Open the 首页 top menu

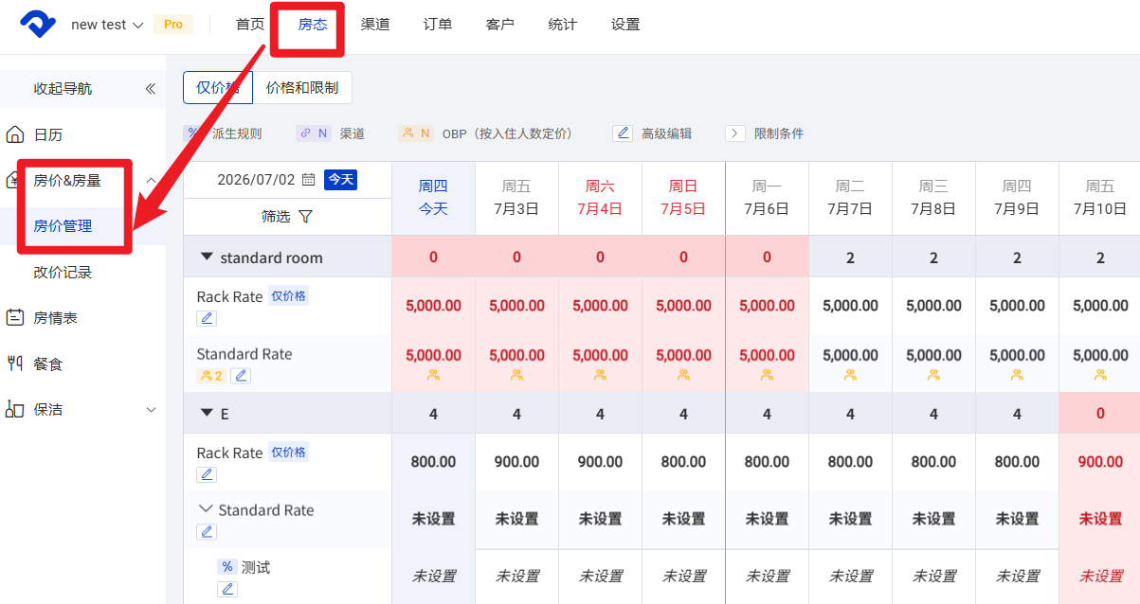250,25
